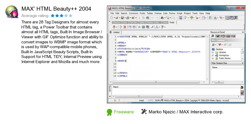
Task: Click the eraser icon in Script toolbar
Action: pos(121,27)
